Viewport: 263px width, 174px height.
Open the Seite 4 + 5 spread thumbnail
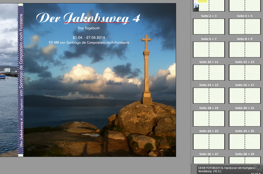pyautogui.click(x=245, y=26)
